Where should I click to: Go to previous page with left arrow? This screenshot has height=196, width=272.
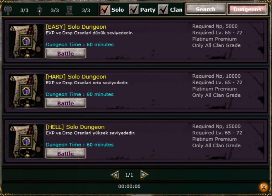115,175
